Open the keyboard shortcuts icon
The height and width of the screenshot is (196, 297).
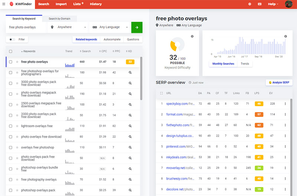tap(260, 4)
